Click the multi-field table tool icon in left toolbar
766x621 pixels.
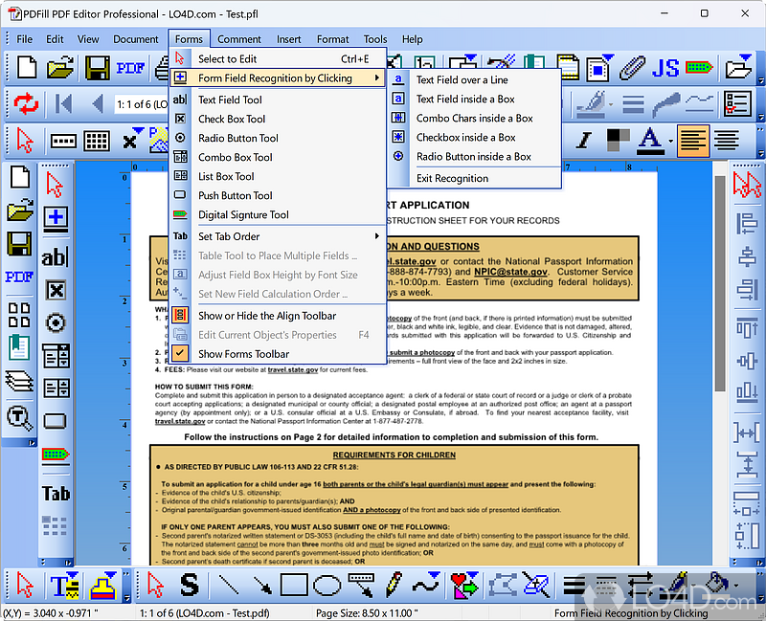(55, 526)
